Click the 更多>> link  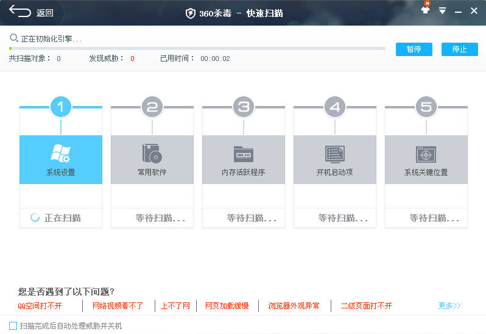(449, 306)
